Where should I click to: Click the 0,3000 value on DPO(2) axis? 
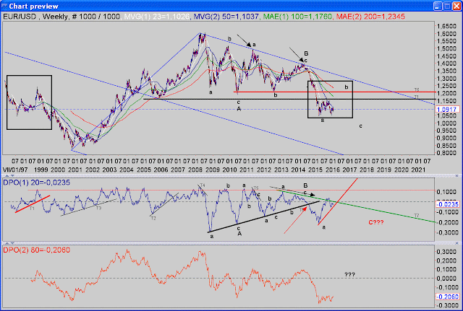click(446, 252)
